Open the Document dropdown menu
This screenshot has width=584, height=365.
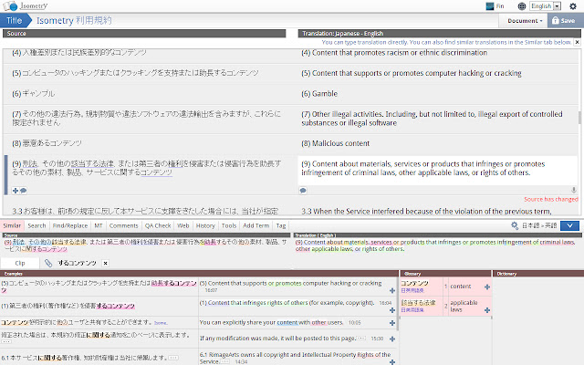(x=525, y=21)
